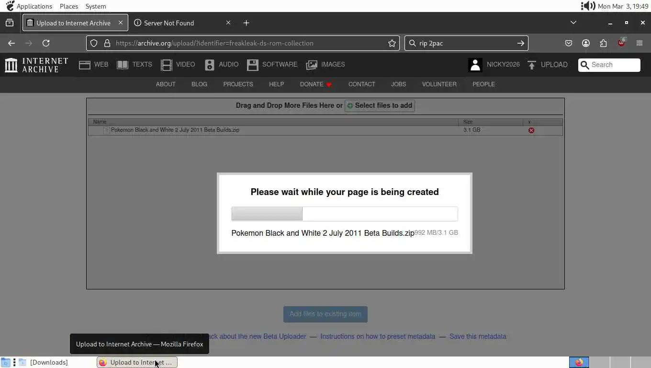Reload the current page

point(46,43)
